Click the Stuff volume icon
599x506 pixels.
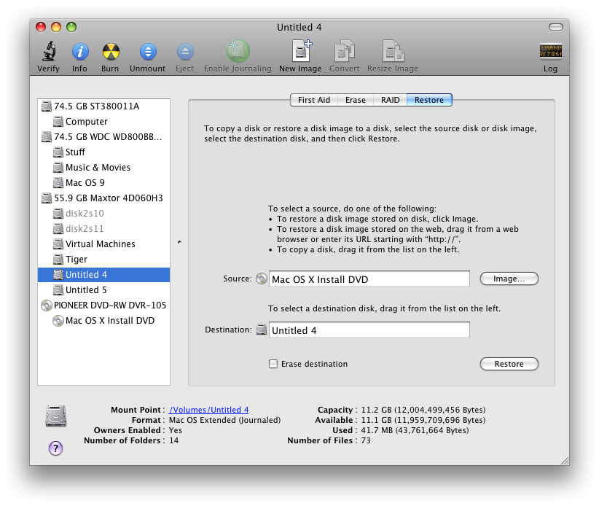(x=58, y=152)
